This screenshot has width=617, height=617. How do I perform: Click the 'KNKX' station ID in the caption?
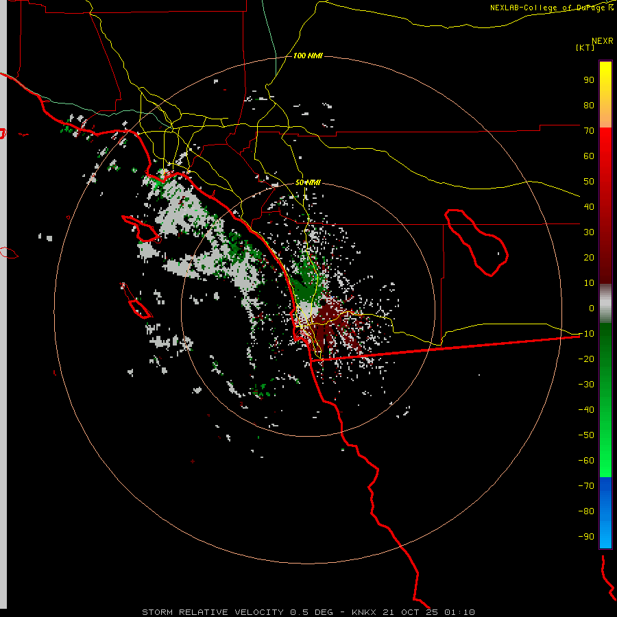click(364, 612)
